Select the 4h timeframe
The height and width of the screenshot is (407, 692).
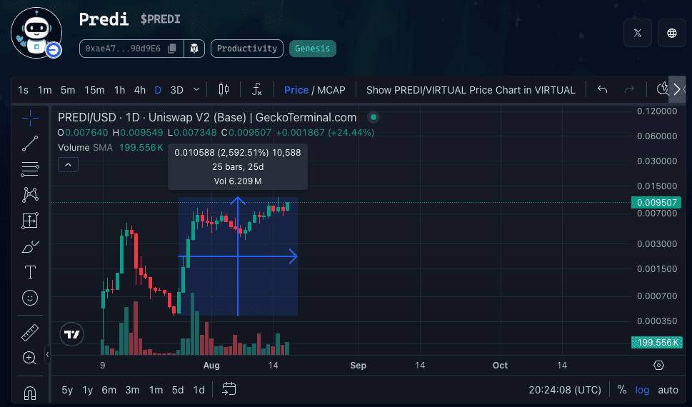139,90
